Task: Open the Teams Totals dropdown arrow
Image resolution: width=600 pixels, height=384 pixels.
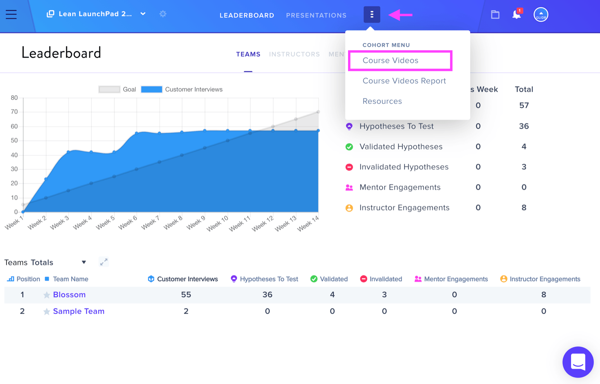Action: click(84, 262)
